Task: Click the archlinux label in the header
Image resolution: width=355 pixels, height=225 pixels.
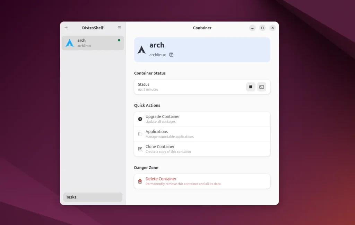Action: tap(158, 55)
